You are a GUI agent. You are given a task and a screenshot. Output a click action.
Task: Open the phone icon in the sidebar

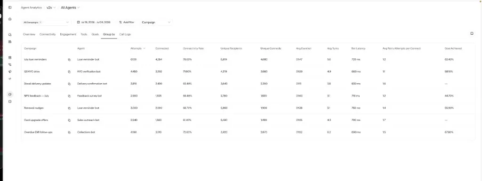tap(10, 65)
